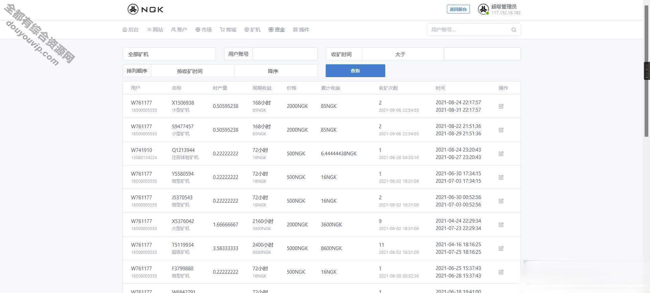The image size is (650, 293).
Task: Open the 全部矿机 dropdown
Action: [x=169, y=54]
